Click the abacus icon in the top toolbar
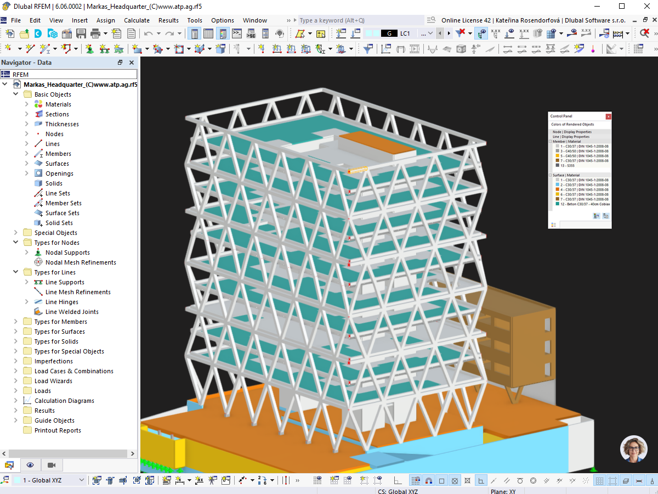Screen dimensions: 658x494 617,33
